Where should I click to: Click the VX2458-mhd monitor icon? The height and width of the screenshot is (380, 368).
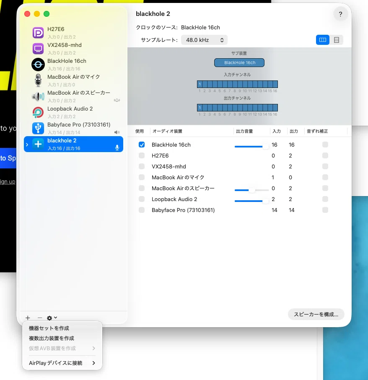(x=38, y=49)
